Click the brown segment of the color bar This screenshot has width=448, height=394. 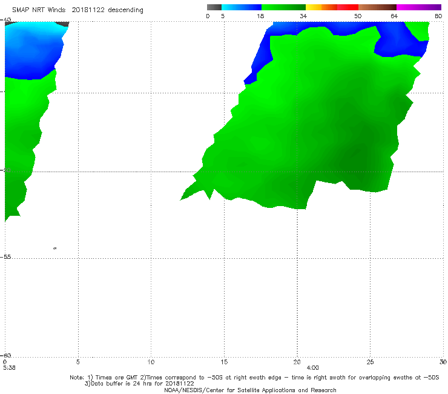pyautogui.click(x=377, y=7)
